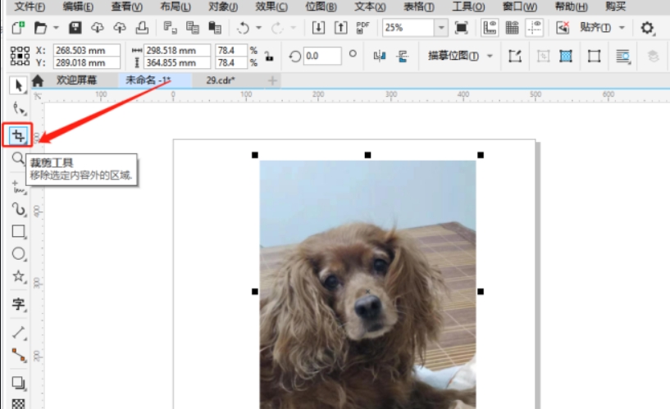Open the options gear settings

[x=647, y=28]
